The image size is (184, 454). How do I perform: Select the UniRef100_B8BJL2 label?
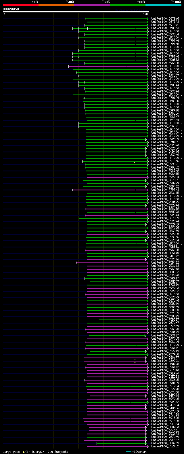tap(165, 272)
